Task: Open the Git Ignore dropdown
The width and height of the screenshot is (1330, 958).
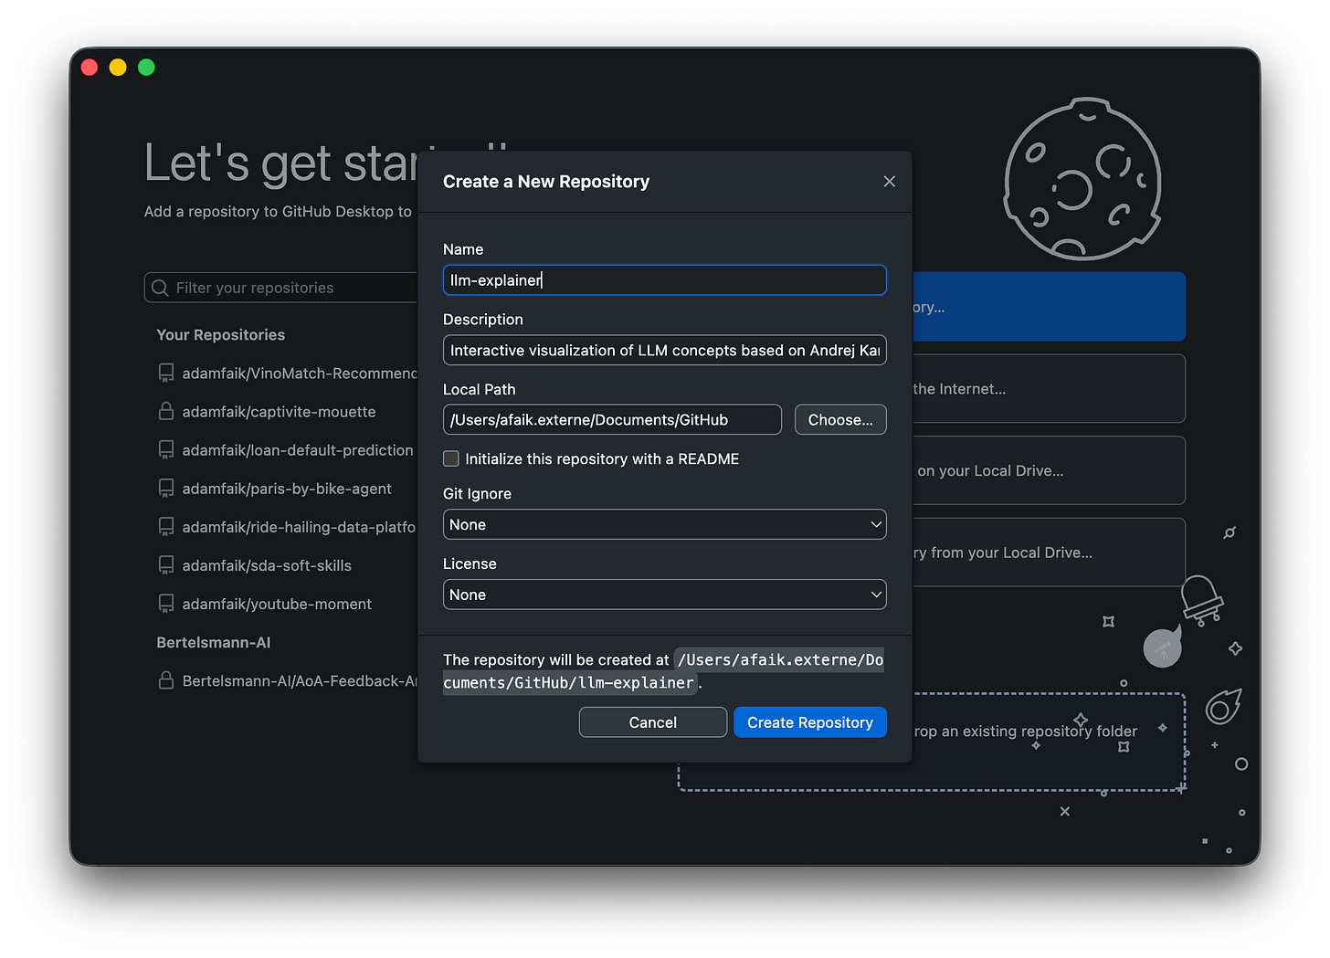Action: point(664,524)
